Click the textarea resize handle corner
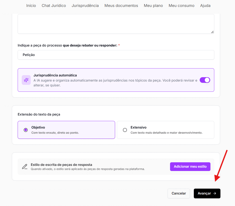This screenshot has height=206, width=235. [212, 32]
